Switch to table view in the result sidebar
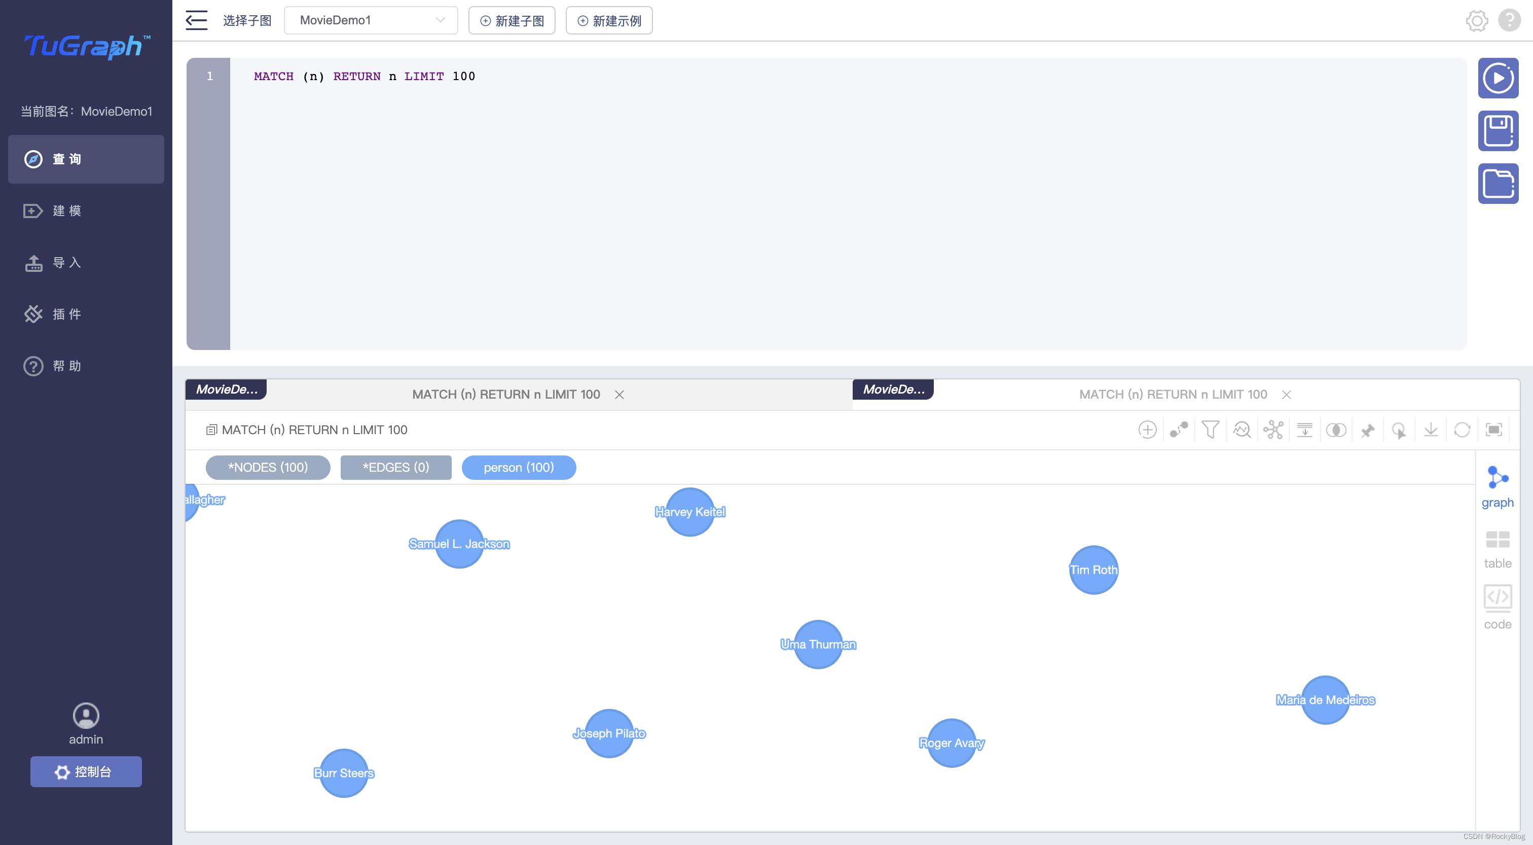The image size is (1533, 845). tap(1498, 549)
